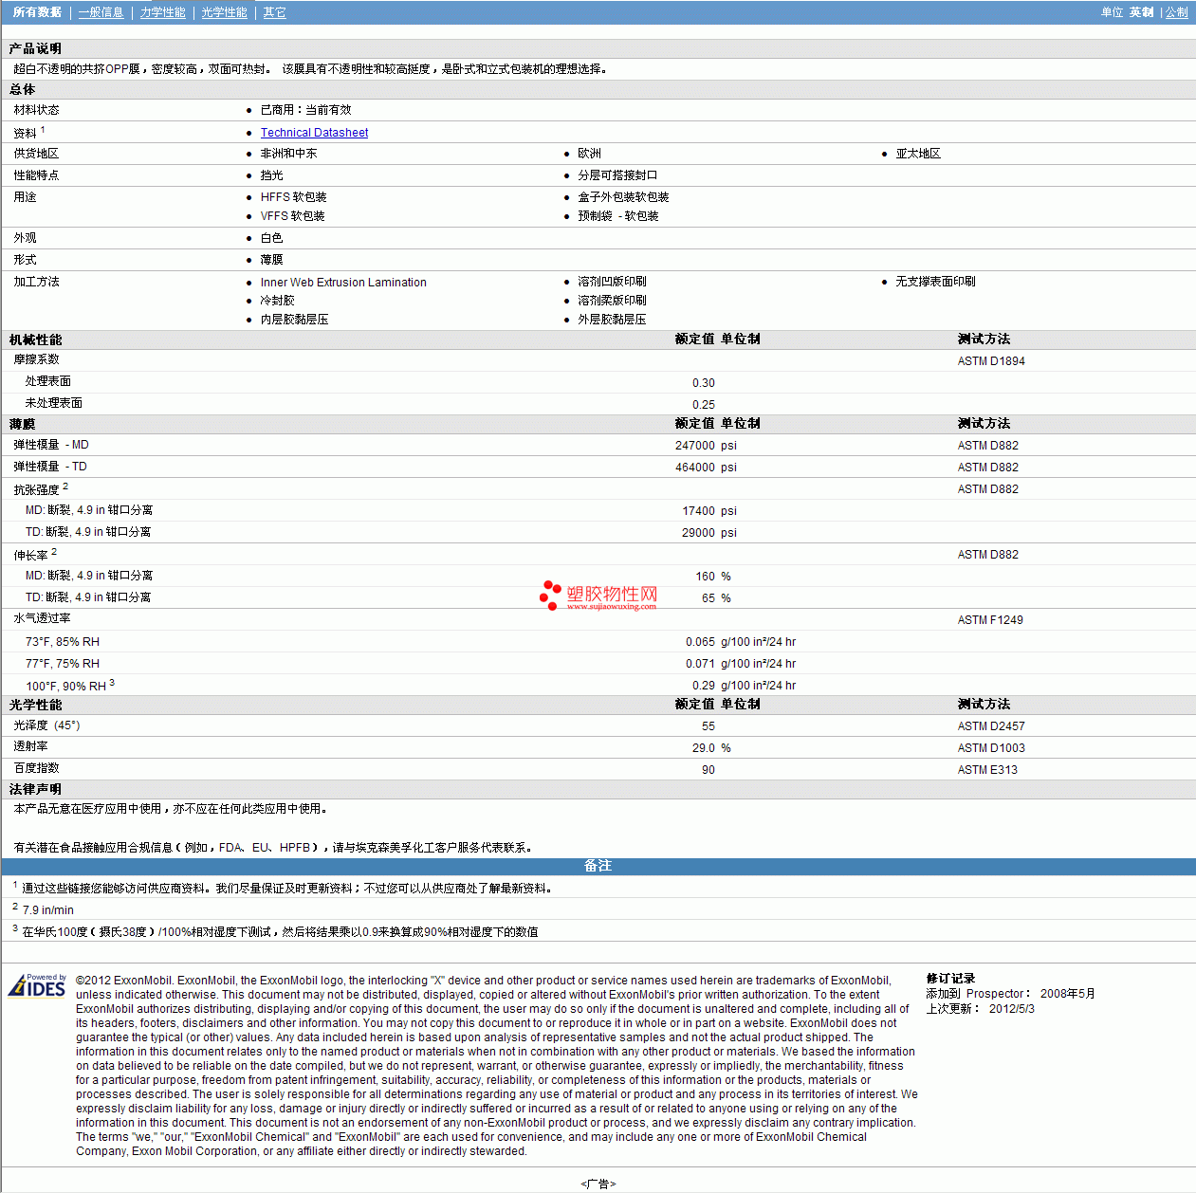This screenshot has width=1196, height=1193.
Task: Click the 产品说明 section heading
Action: tap(35, 48)
